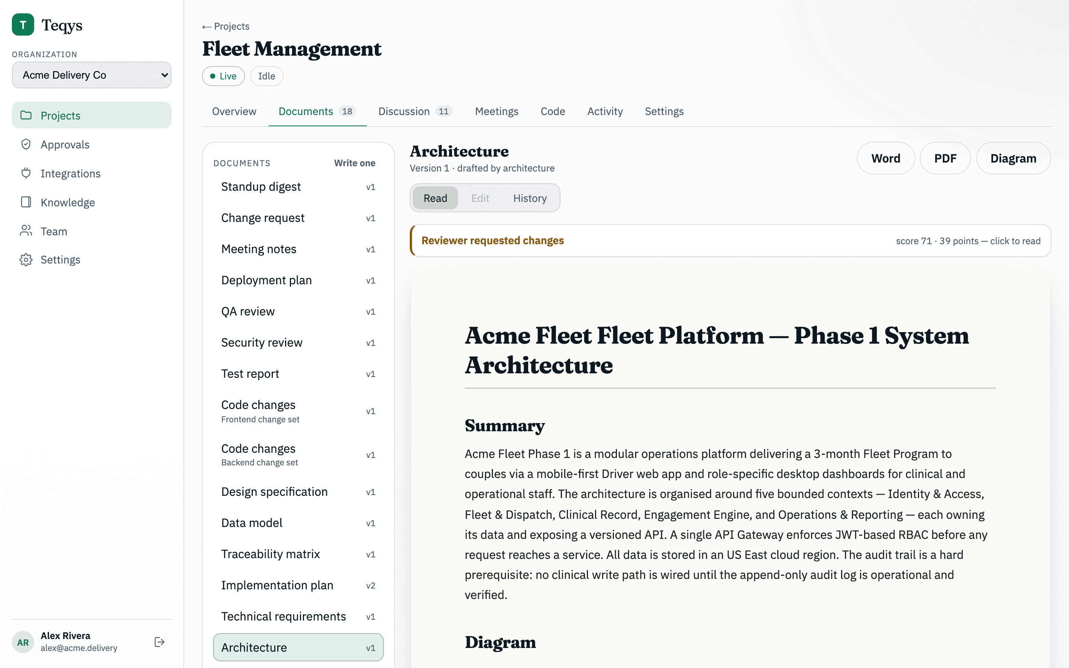Click the Team people icon
The width and height of the screenshot is (1069, 668).
pyautogui.click(x=26, y=231)
